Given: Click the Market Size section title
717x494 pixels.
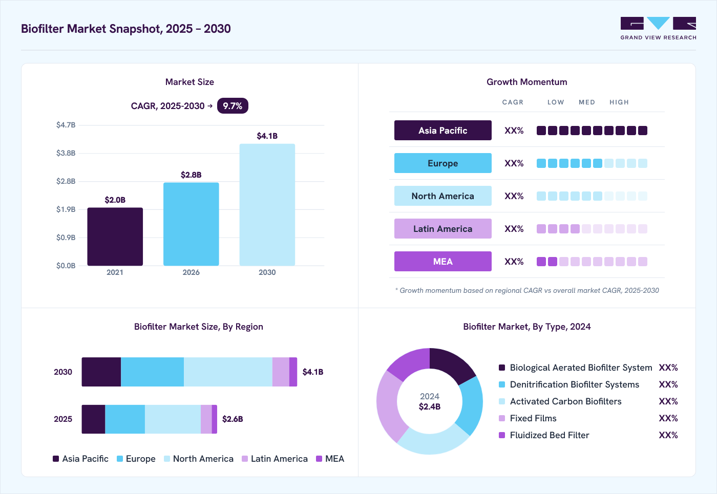Looking at the screenshot, I should [x=189, y=82].
